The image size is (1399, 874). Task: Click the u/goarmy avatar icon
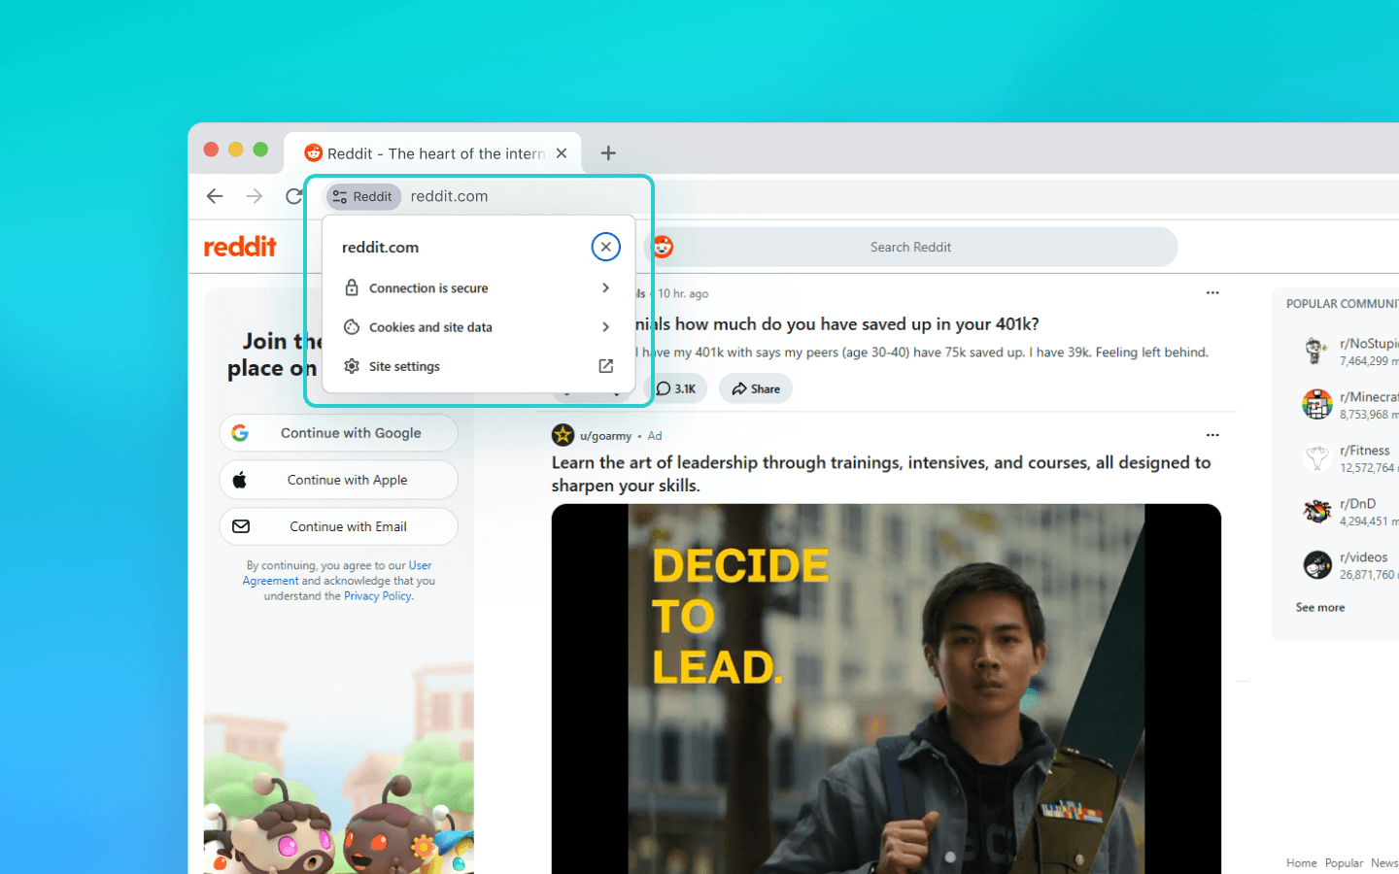563,435
